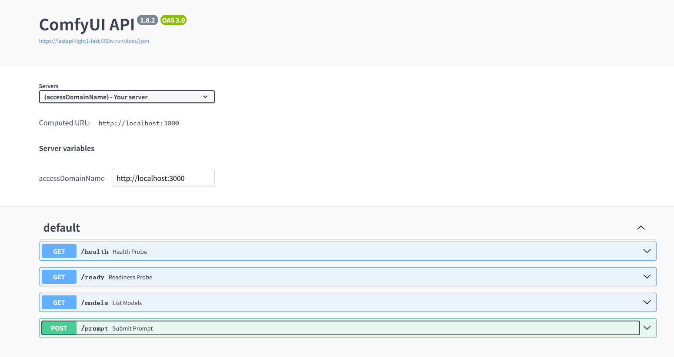Click the OAS 3.0 badge

174,20
